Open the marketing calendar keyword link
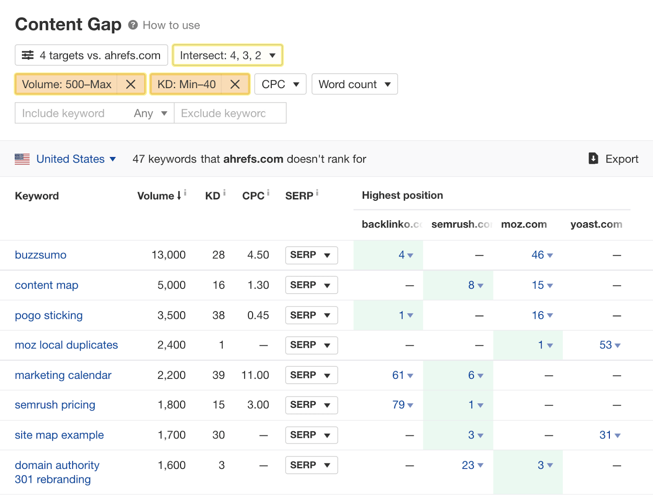653x495 pixels. pyautogui.click(x=63, y=375)
